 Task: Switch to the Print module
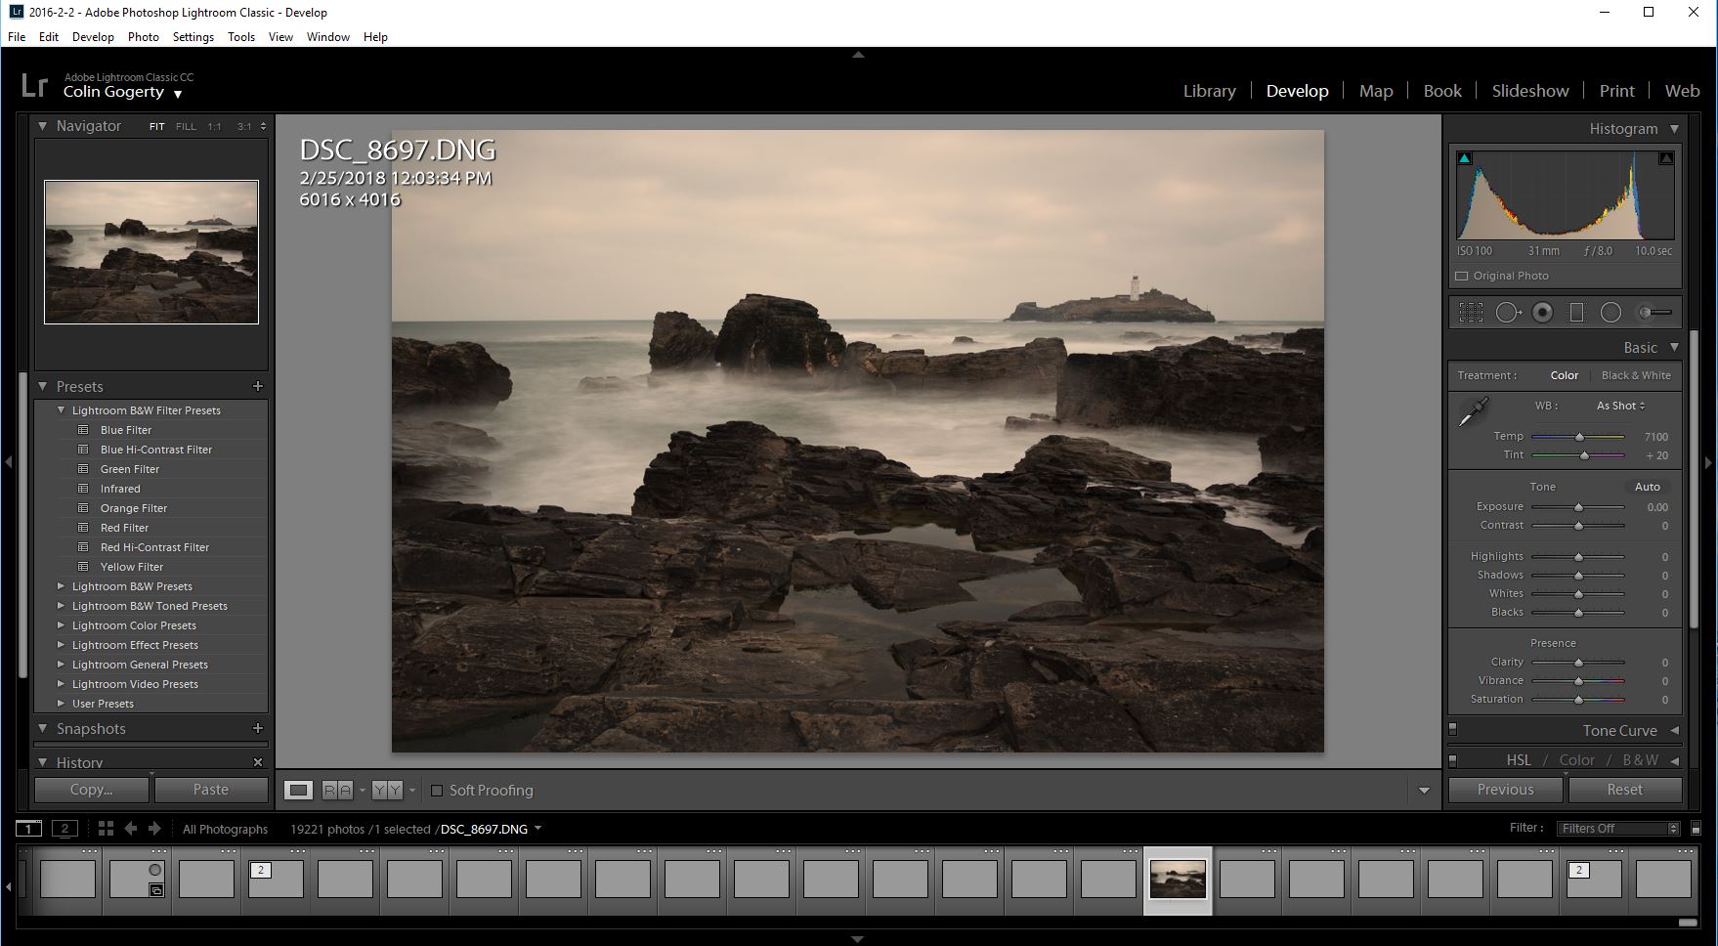(1616, 91)
